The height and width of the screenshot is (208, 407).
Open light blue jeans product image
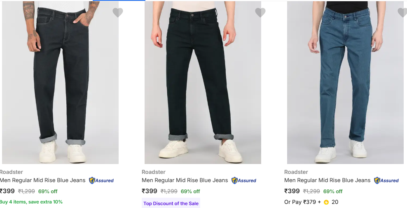pyautogui.click(x=345, y=82)
